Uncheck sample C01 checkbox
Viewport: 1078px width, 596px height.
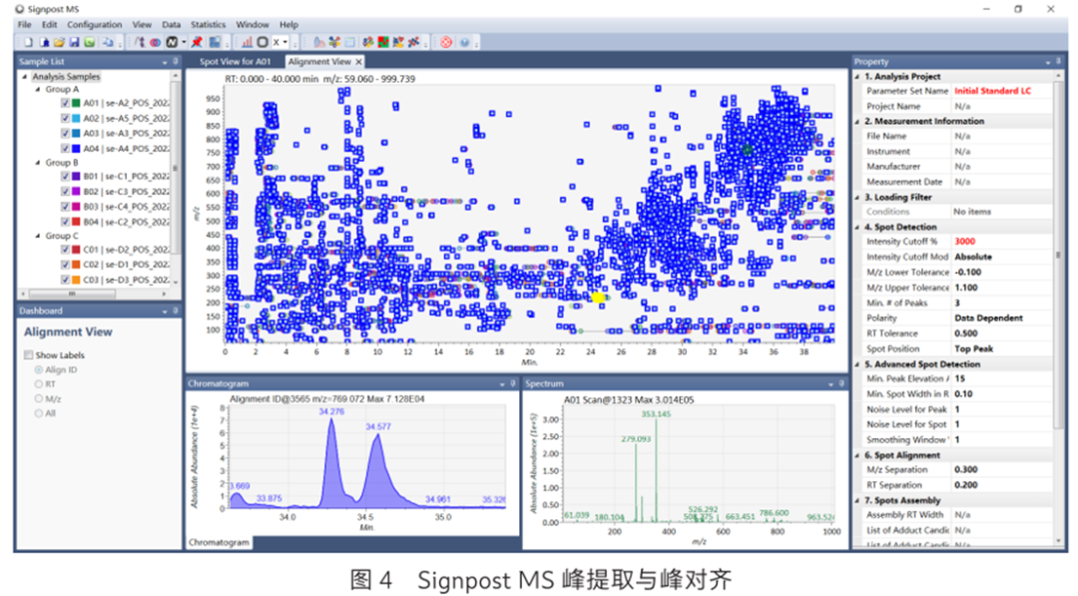click(65, 250)
